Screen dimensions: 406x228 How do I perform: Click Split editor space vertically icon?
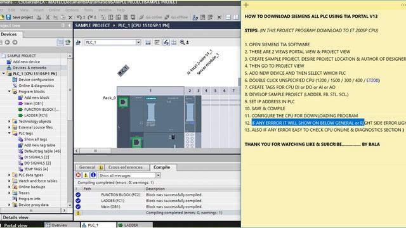pos(235,17)
